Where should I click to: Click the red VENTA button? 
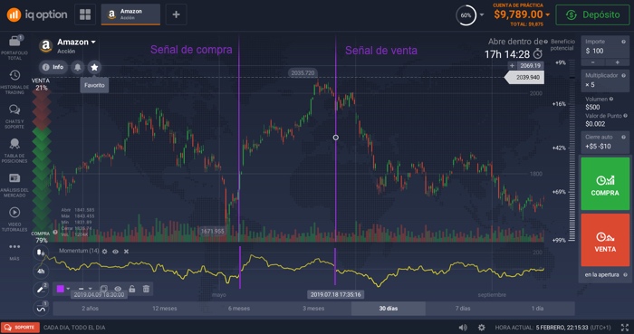[x=605, y=240]
